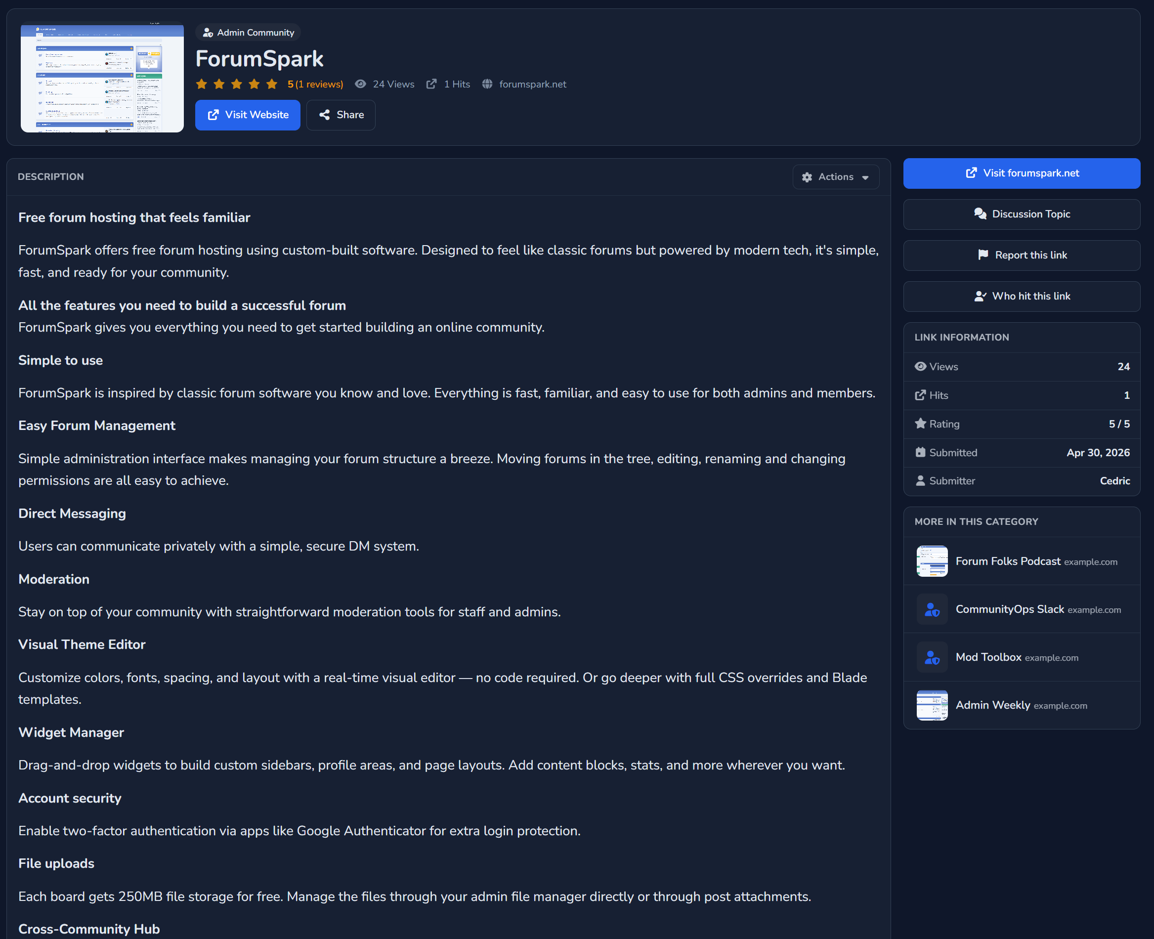
Task: Click the ForumSpark title heading
Action: (x=259, y=59)
